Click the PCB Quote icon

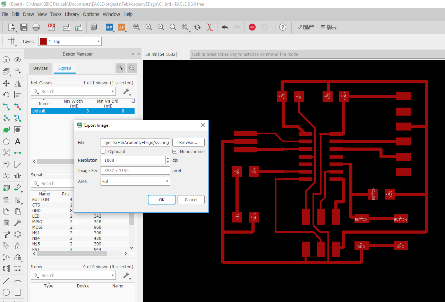coord(328,27)
